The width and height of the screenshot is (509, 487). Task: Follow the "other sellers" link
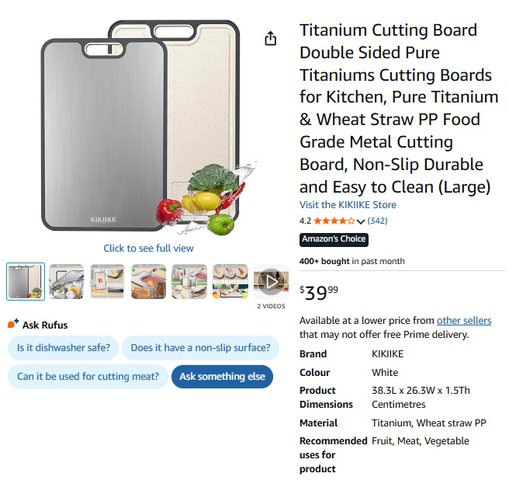pyautogui.click(x=464, y=321)
